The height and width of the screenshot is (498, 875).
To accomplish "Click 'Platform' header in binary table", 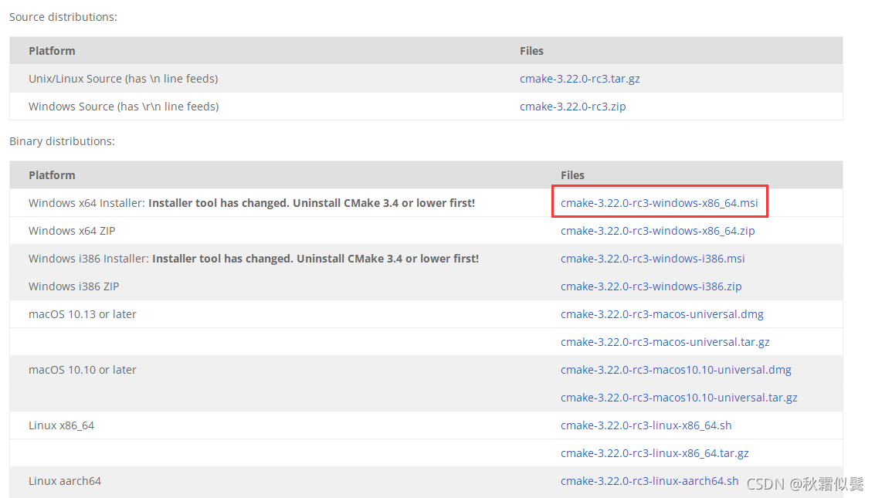I will coord(52,175).
